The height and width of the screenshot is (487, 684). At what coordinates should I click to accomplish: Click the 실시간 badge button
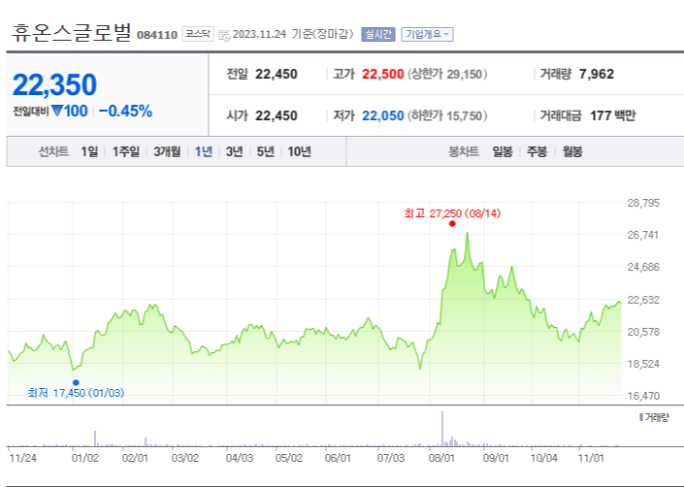click(378, 35)
